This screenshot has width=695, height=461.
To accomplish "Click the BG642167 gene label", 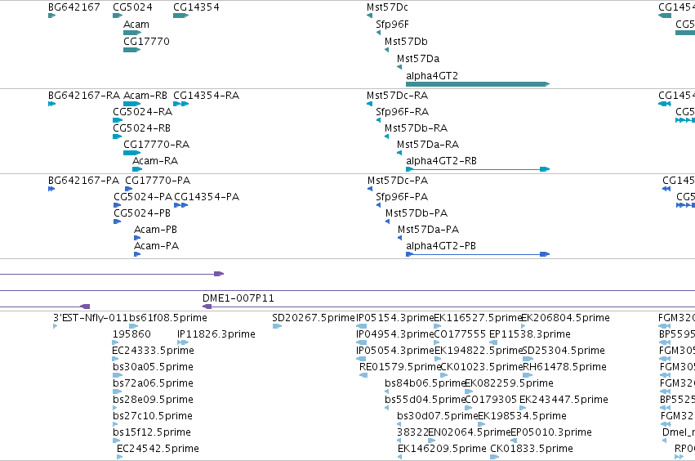I will pos(74,7).
